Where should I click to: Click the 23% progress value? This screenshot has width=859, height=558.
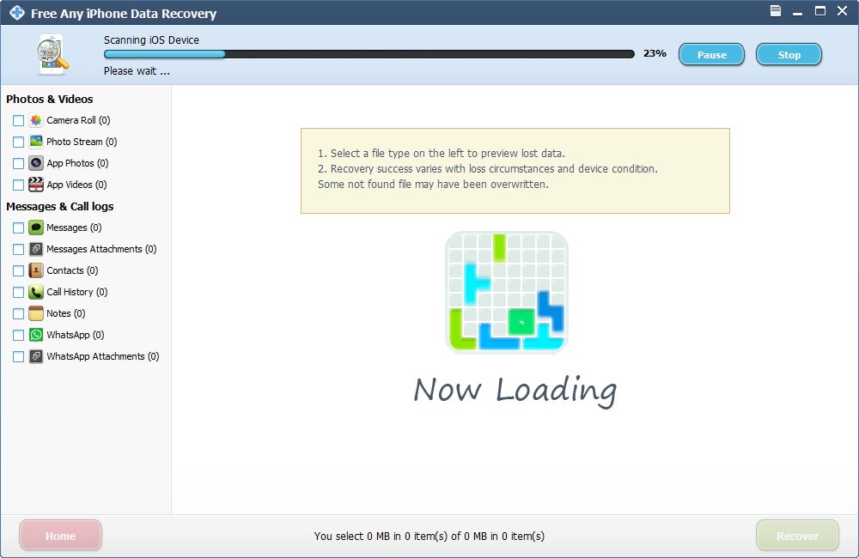[655, 53]
